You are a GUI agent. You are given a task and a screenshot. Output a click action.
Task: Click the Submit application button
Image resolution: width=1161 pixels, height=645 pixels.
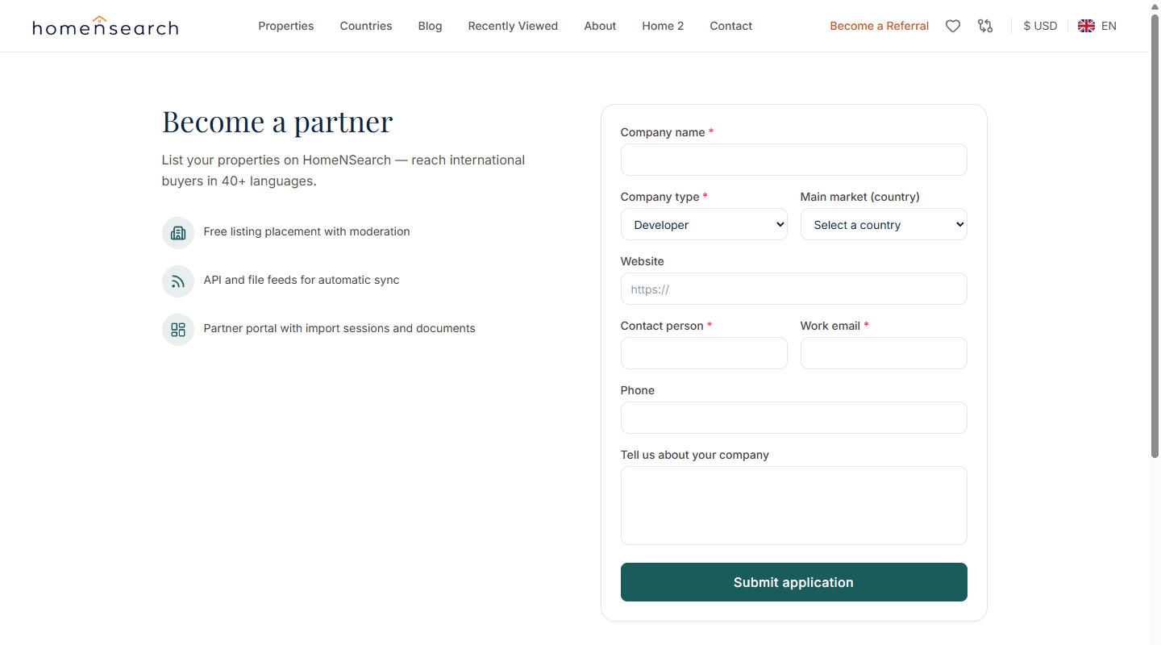(x=794, y=582)
